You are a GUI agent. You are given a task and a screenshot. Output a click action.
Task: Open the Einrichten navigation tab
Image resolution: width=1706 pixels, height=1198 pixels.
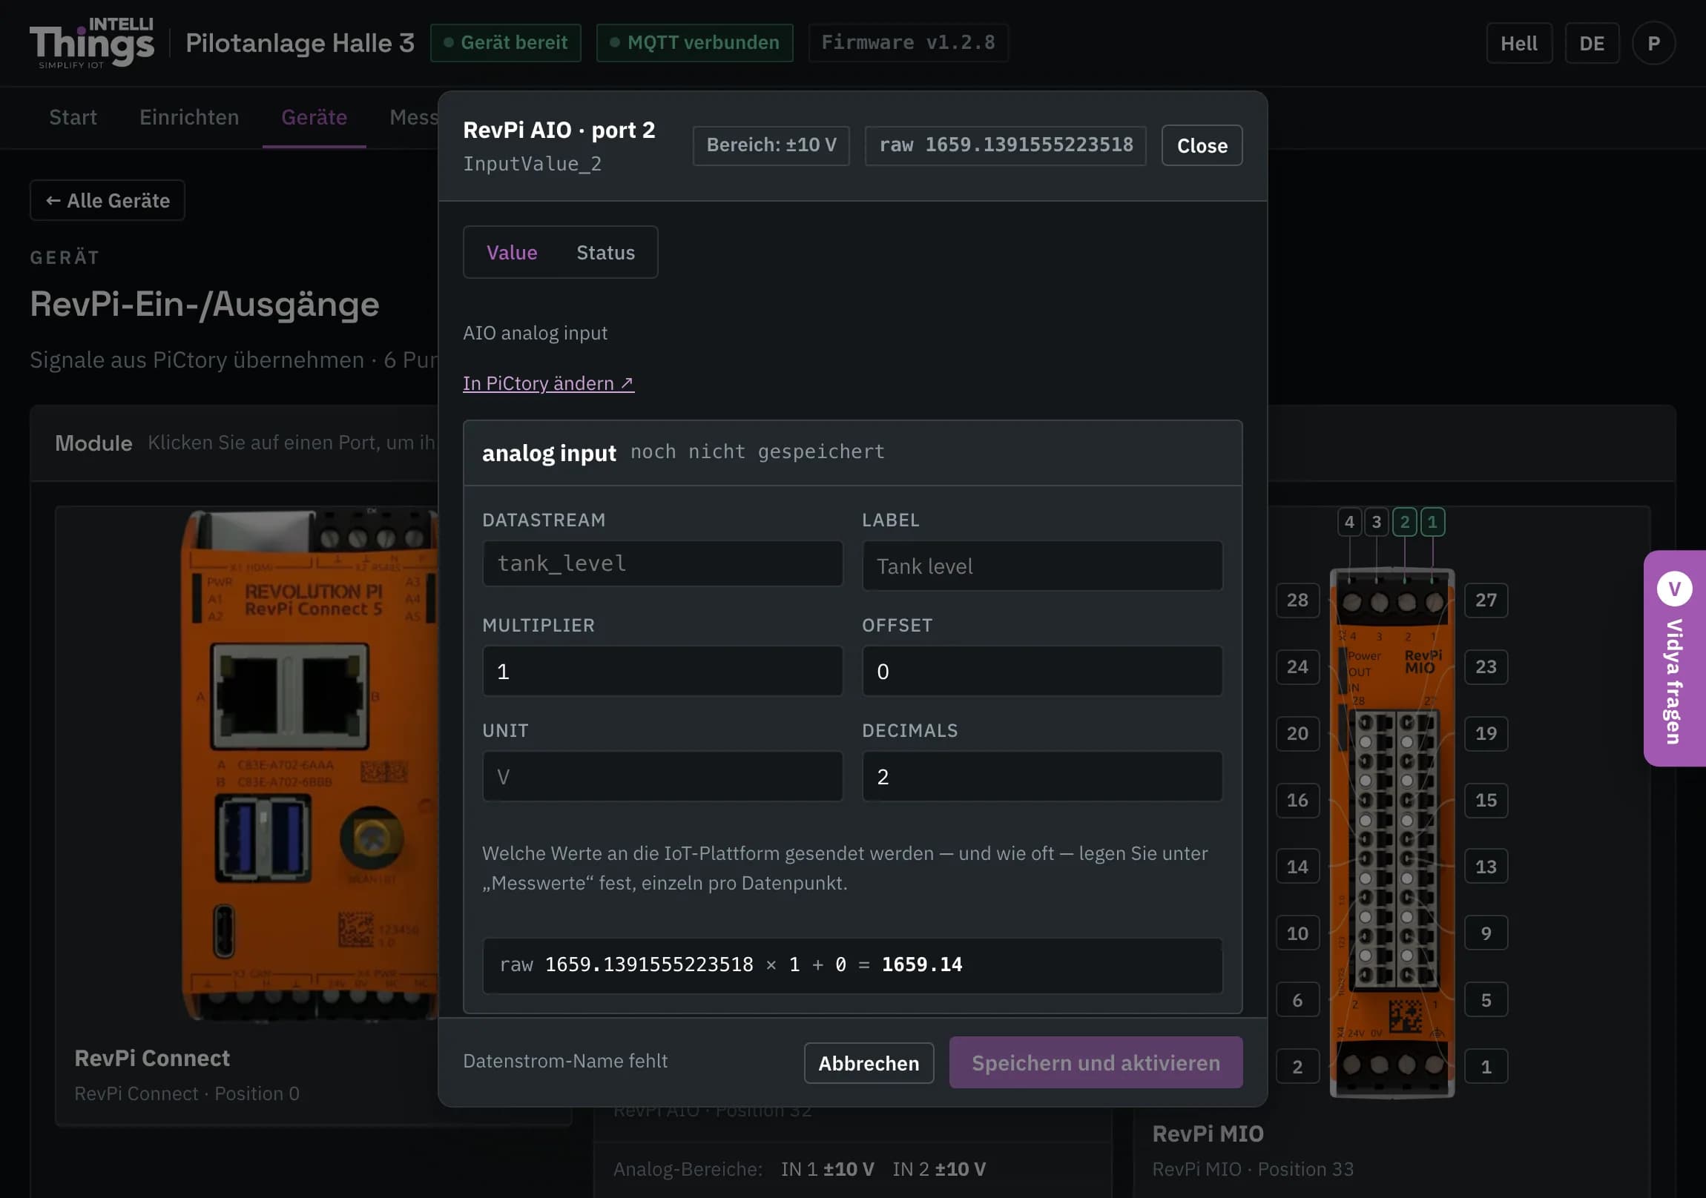189,117
